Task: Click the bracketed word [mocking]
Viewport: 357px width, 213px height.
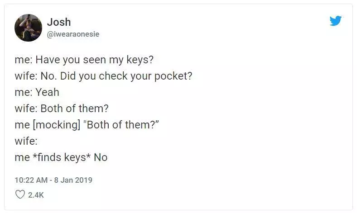Action: pos(57,125)
